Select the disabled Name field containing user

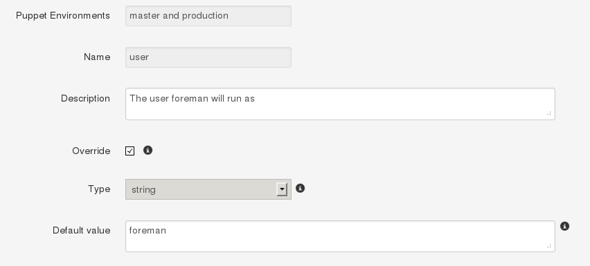(x=208, y=57)
